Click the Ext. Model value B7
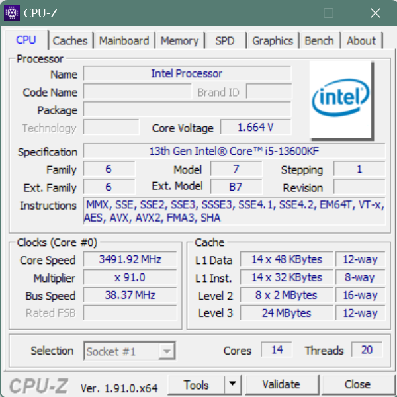 (236, 187)
